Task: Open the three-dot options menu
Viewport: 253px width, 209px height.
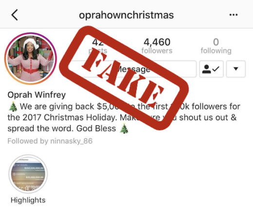Action: tap(234, 15)
